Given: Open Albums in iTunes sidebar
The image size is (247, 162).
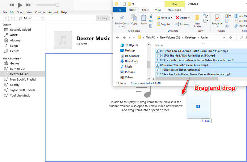Looking at the screenshot, I should 15,40.
